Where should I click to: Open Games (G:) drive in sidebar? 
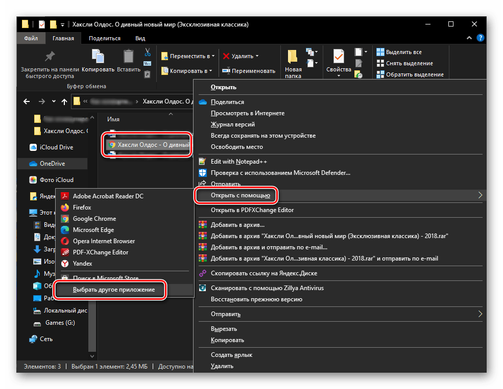pos(60,323)
